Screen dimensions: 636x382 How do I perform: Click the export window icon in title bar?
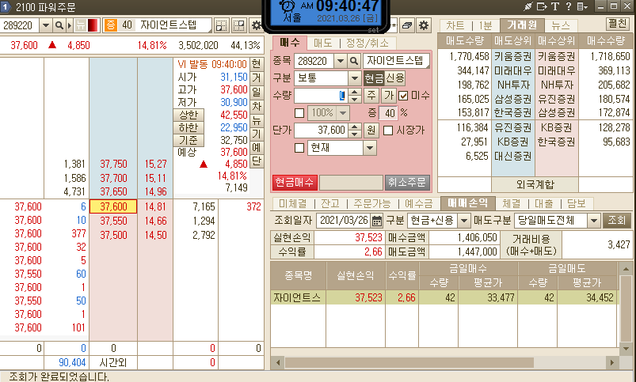point(542,6)
